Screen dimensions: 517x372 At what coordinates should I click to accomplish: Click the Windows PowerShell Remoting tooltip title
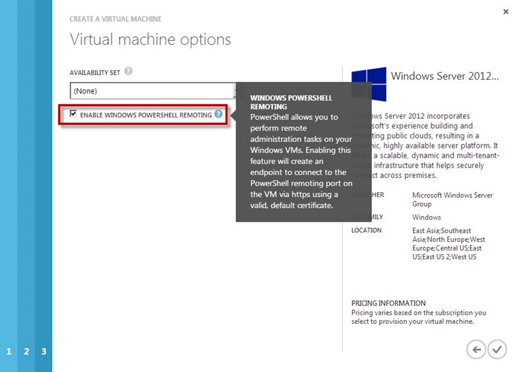291,102
